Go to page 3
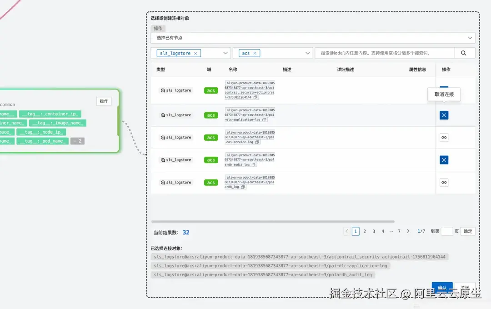This screenshot has width=491, height=309. 374,231
